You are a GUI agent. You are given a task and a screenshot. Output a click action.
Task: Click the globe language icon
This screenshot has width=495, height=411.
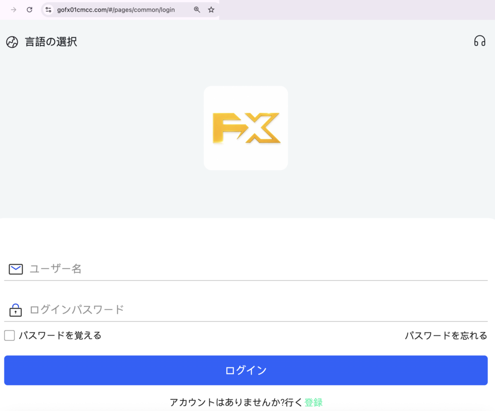point(12,42)
